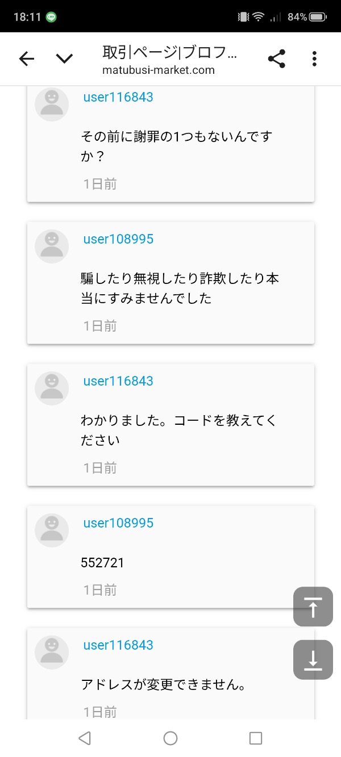Image resolution: width=341 pixels, height=757 pixels.
Task: Tap the battery icon in status bar
Action: [319, 17]
